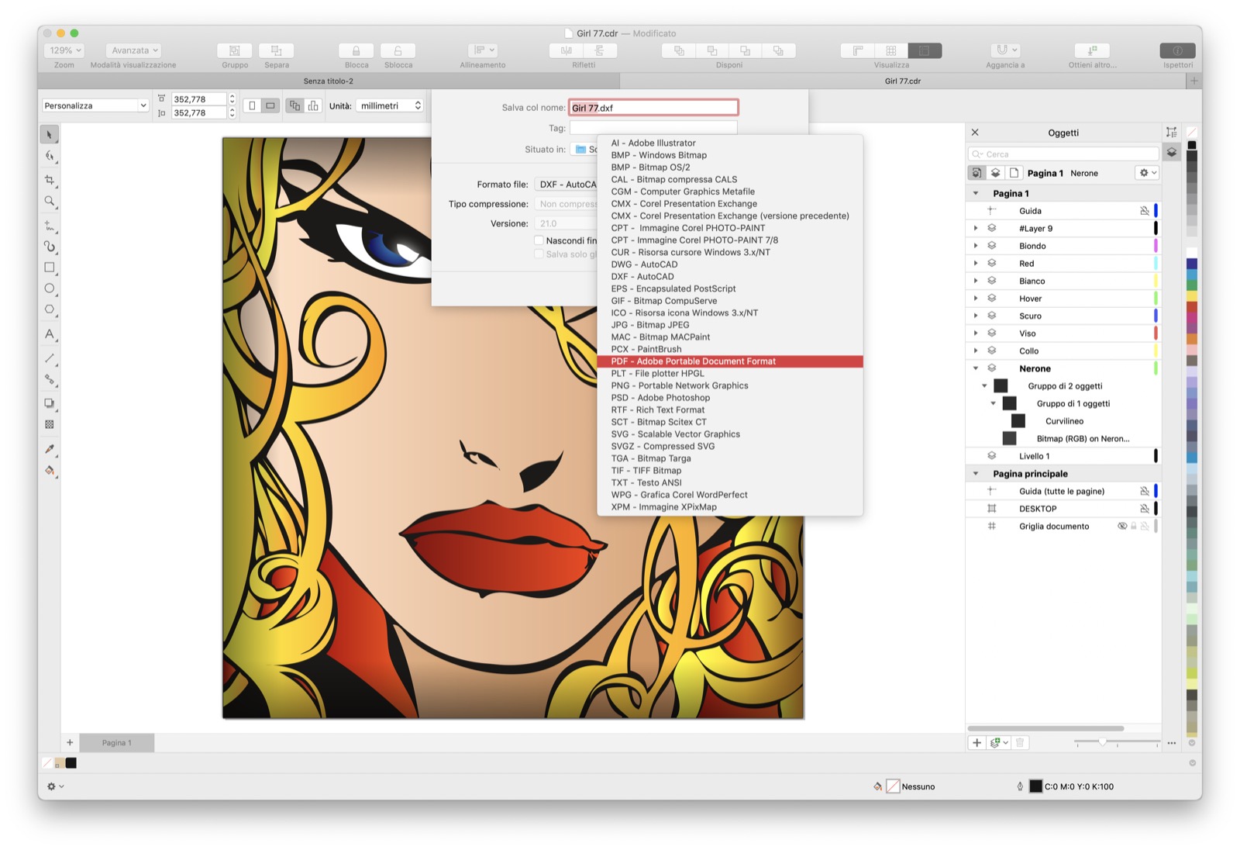
Task: Toggle the Salva solo checkbox in the save dialog
Action: click(x=539, y=254)
